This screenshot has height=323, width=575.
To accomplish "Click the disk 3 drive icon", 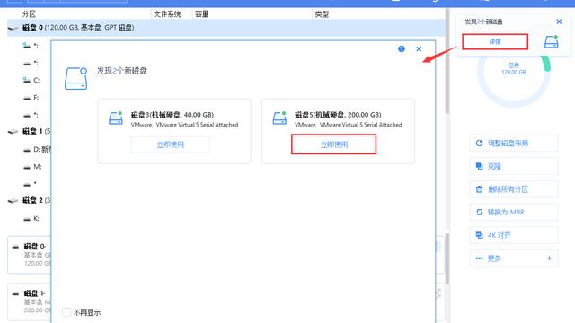I will point(116,118).
